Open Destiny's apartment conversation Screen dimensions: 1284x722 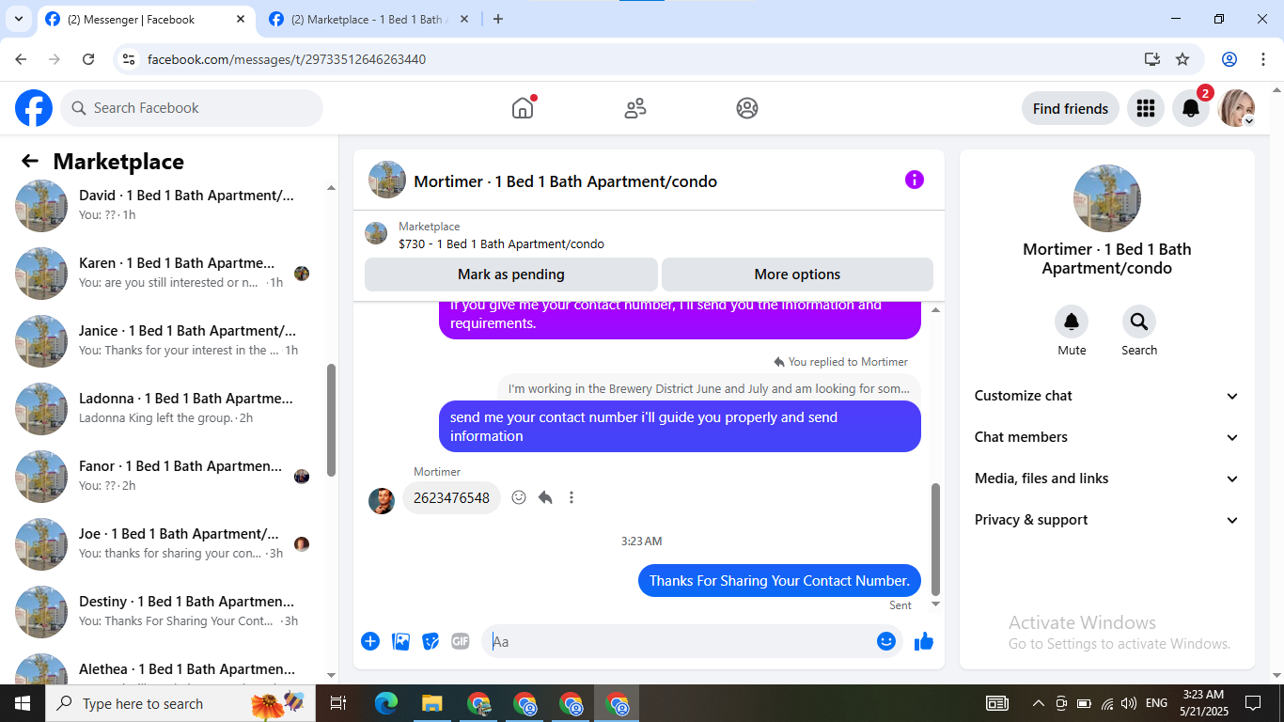[x=164, y=610]
